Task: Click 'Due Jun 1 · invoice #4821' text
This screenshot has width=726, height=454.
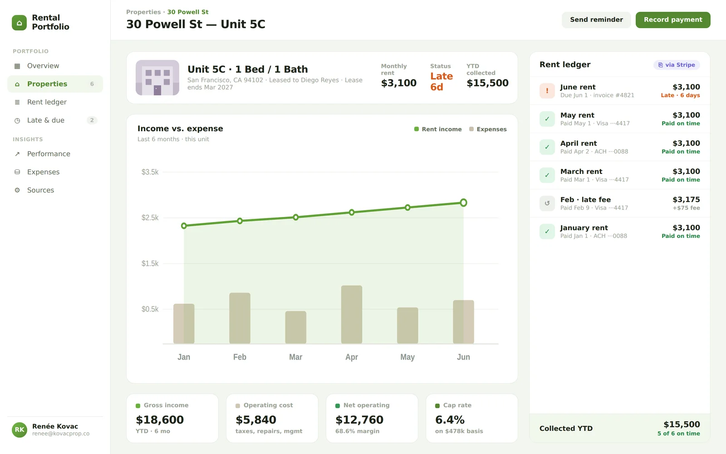Action: [597, 95]
